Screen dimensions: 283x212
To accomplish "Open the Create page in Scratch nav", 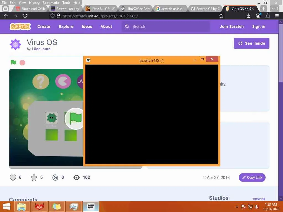I will 44,26.
